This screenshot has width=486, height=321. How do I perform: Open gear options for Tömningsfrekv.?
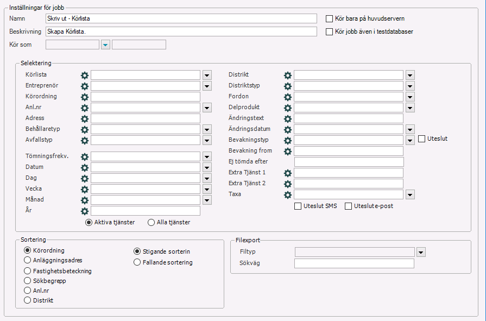[x=85, y=157]
